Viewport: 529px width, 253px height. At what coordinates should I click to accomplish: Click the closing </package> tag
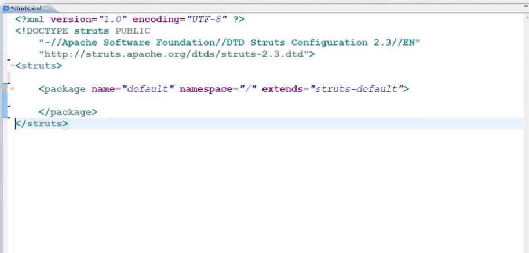click(68, 112)
